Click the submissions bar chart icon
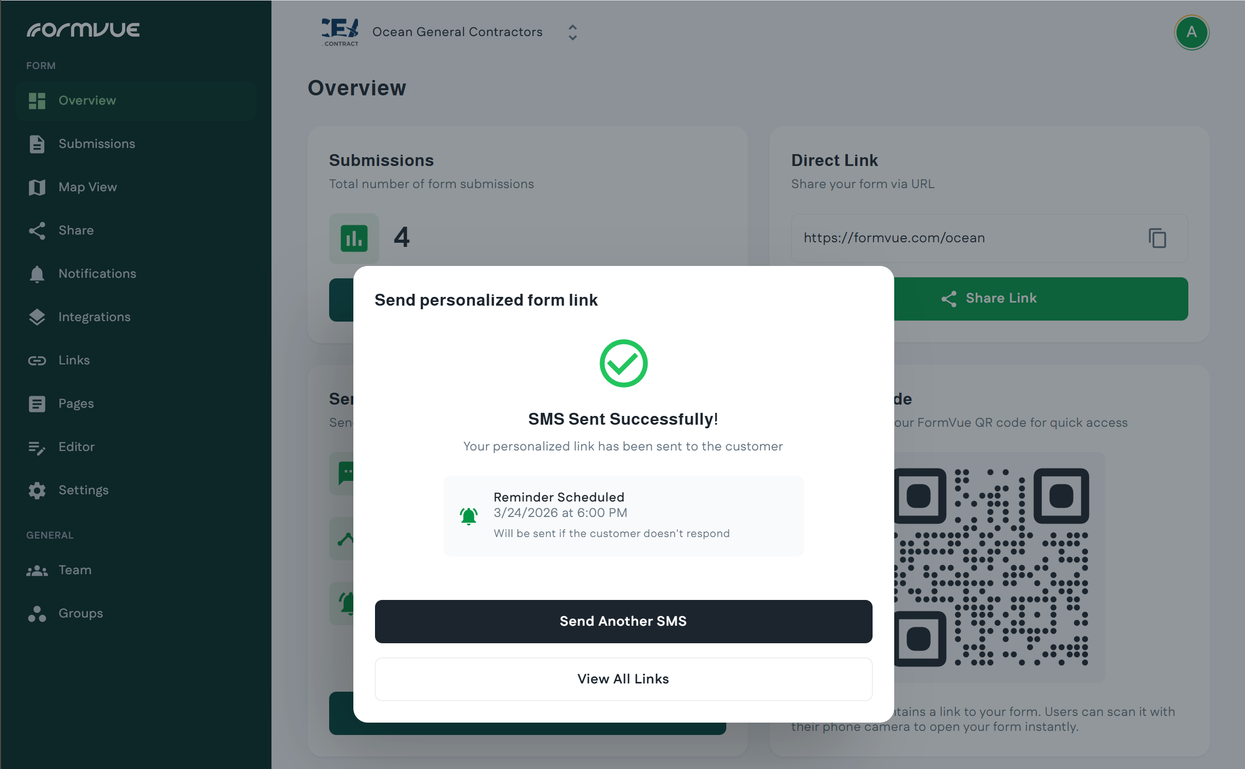Viewport: 1245px width, 769px height. [x=354, y=238]
